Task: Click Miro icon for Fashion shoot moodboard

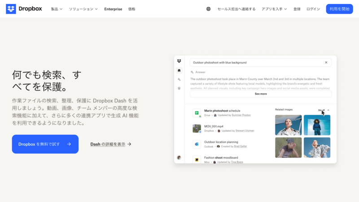Action: coord(197,159)
